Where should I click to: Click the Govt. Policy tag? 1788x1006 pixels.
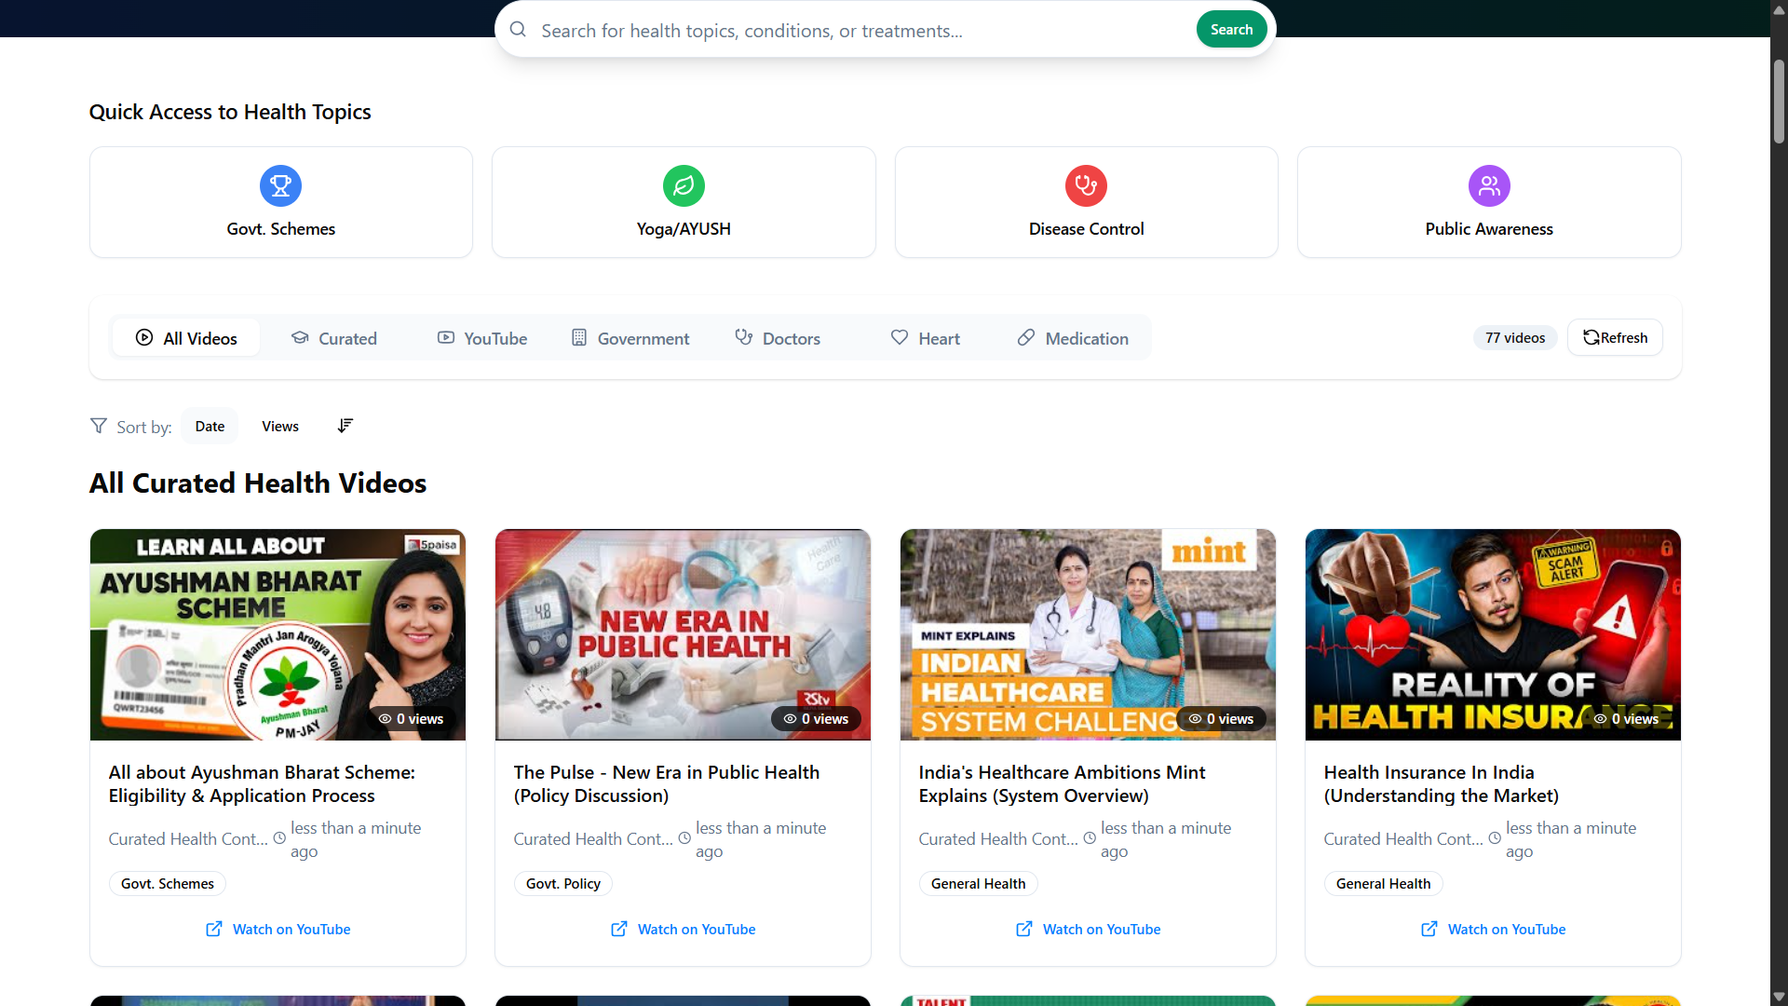pyautogui.click(x=562, y=883)
